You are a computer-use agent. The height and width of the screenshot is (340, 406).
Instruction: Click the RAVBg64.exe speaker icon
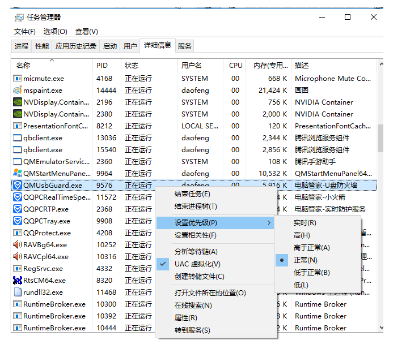tap(18, 244)
